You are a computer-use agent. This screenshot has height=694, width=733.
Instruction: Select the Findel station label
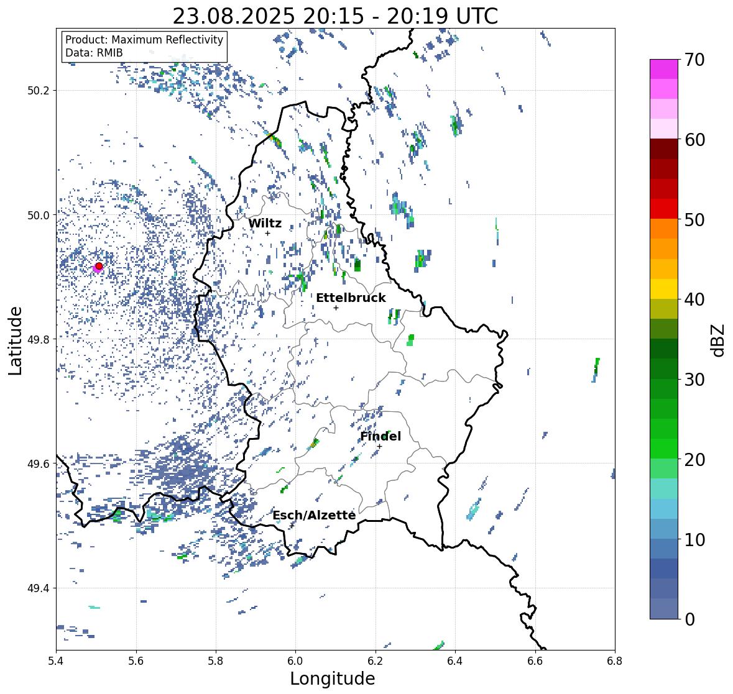click(380, 436)
